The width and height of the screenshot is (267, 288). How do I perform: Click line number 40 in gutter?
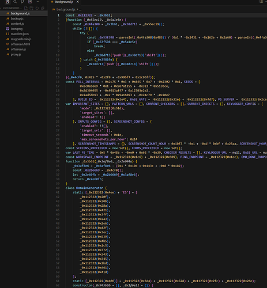tap(58, 188)
